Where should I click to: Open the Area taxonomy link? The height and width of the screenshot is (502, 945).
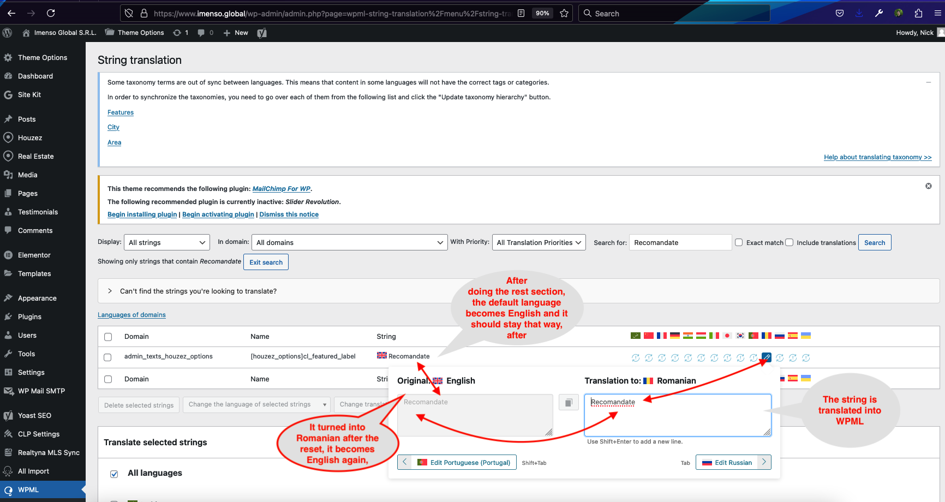pyautogui.click(x=115, y=142)
